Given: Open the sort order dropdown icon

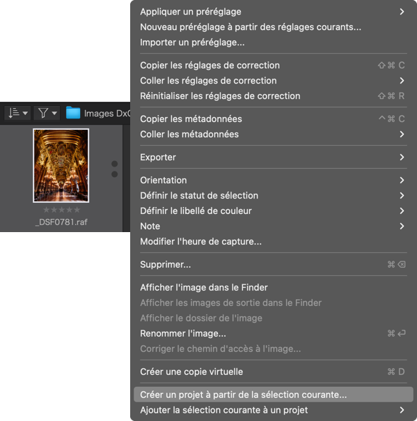Looking at the screenshot, I should point(17,113).
